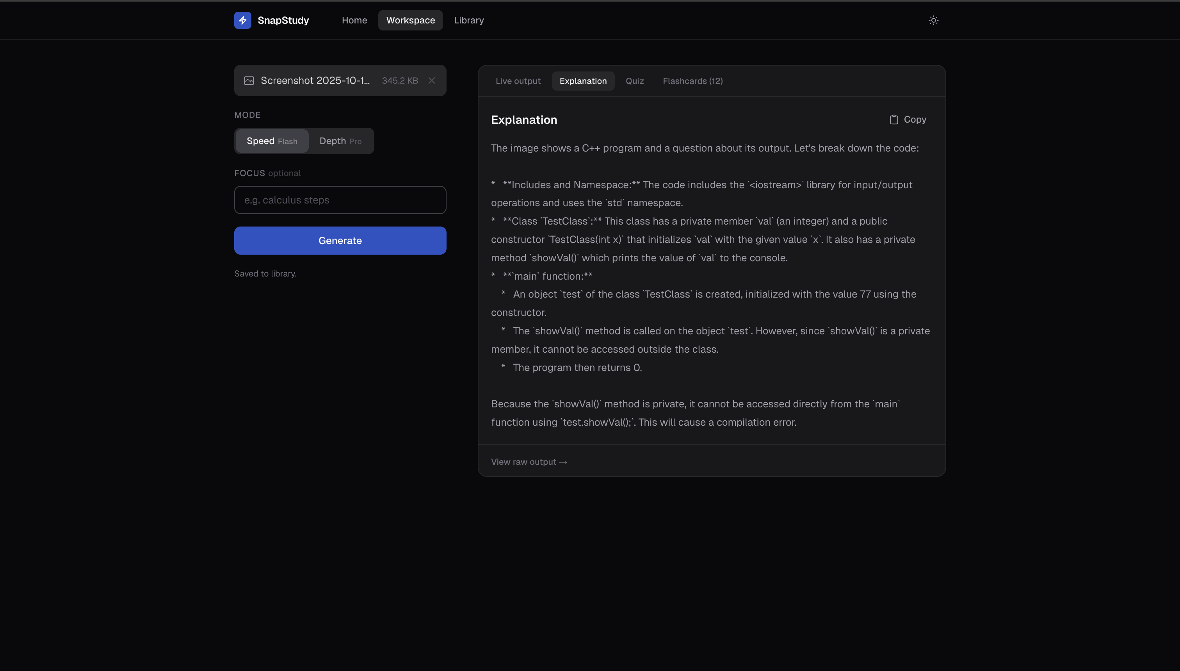Follow the View raw output link
1180x671 pixels.
tap(529, 462)
